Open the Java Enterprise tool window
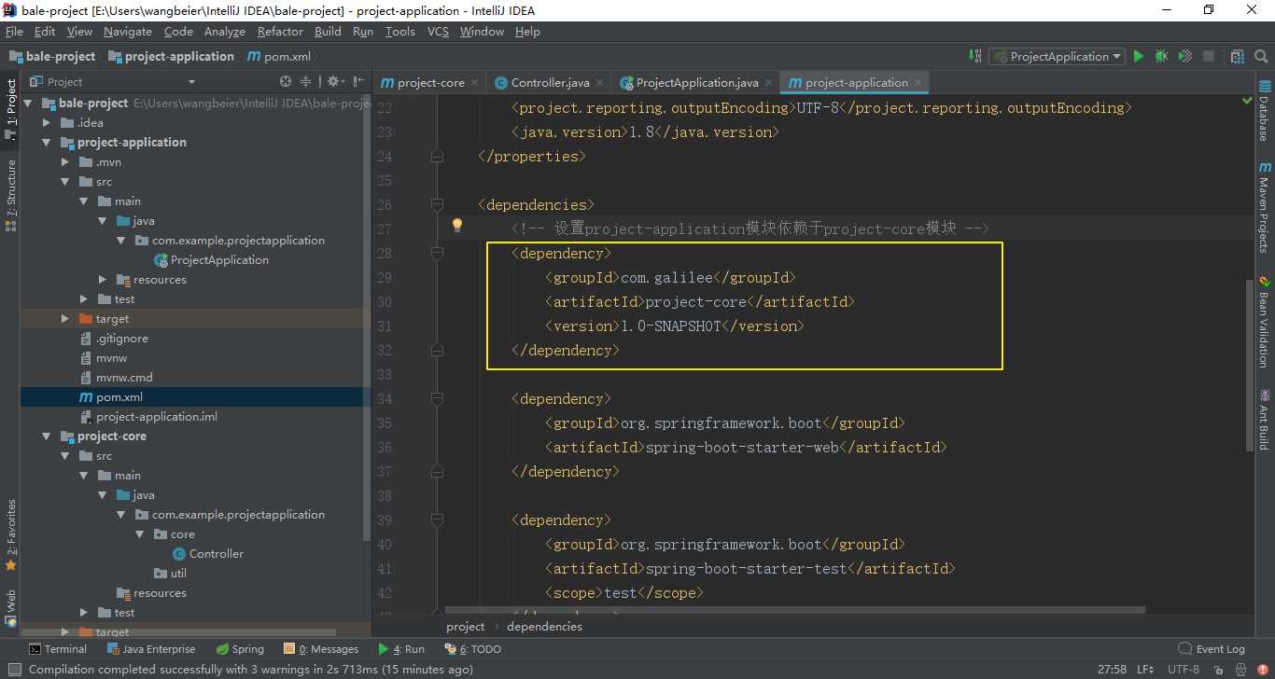 pyautogui.click(x=151, y=649)
